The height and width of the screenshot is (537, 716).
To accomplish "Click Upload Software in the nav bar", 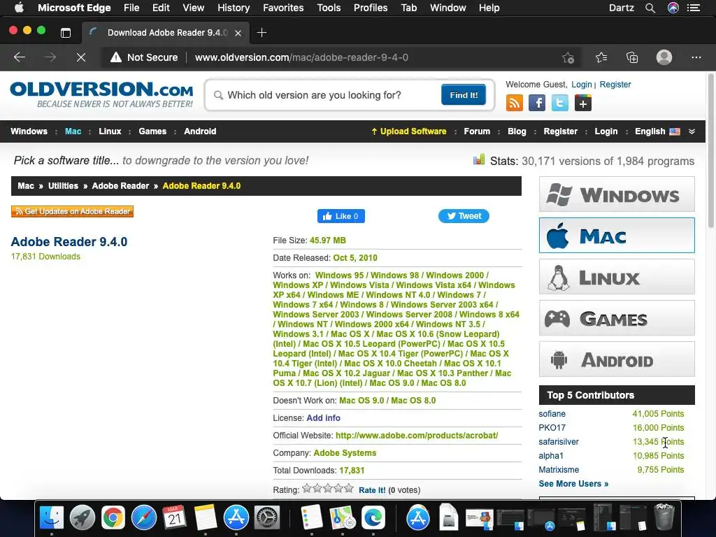I will click(x=408, y=131).
